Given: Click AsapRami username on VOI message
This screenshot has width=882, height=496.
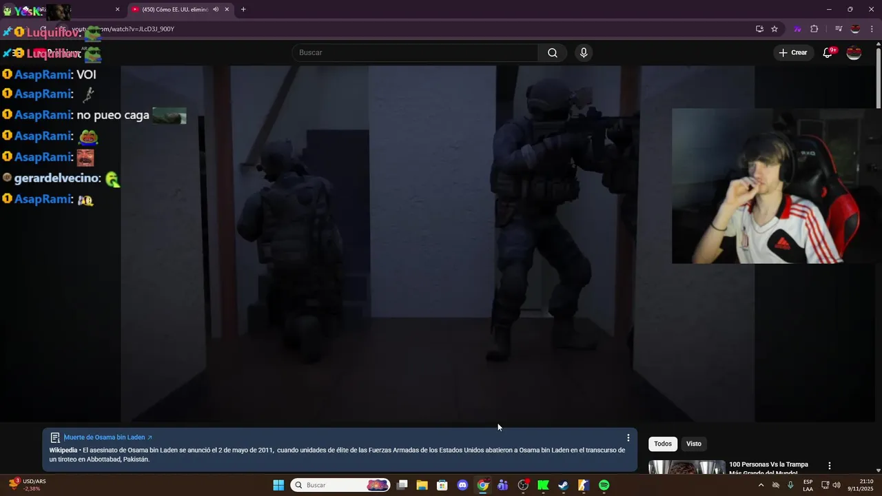Looking at the screenshot, I should tap(43, 74).
